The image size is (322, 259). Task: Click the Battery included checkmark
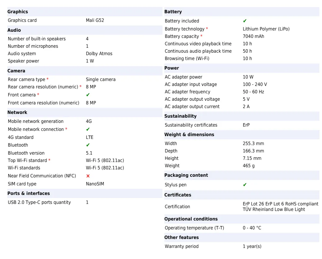245,21
